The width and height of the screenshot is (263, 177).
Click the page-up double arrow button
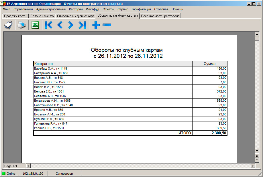tap(257, 156)
